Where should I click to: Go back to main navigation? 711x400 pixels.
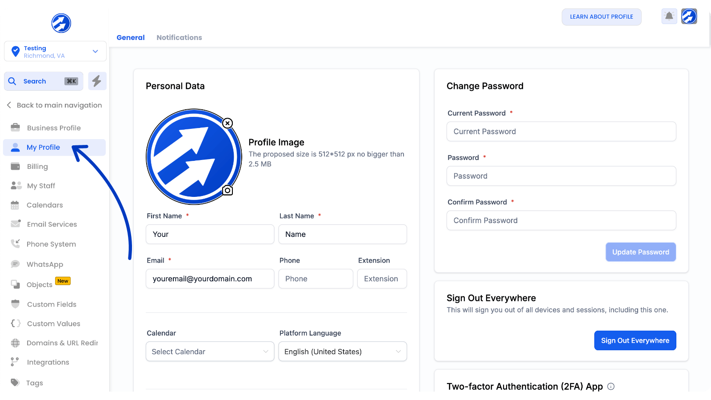[x=54, y=105]
